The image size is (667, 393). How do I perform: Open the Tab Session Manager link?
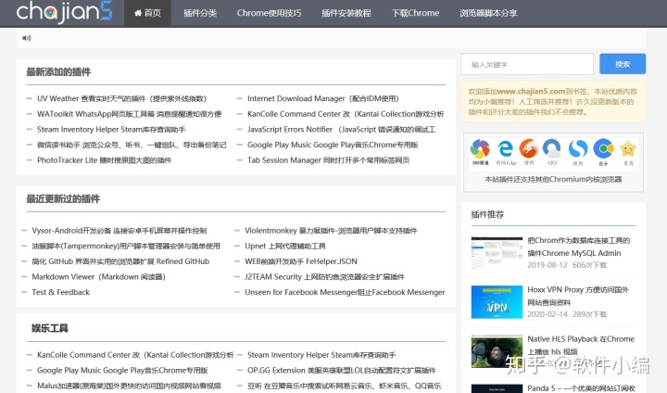point(328,160)
